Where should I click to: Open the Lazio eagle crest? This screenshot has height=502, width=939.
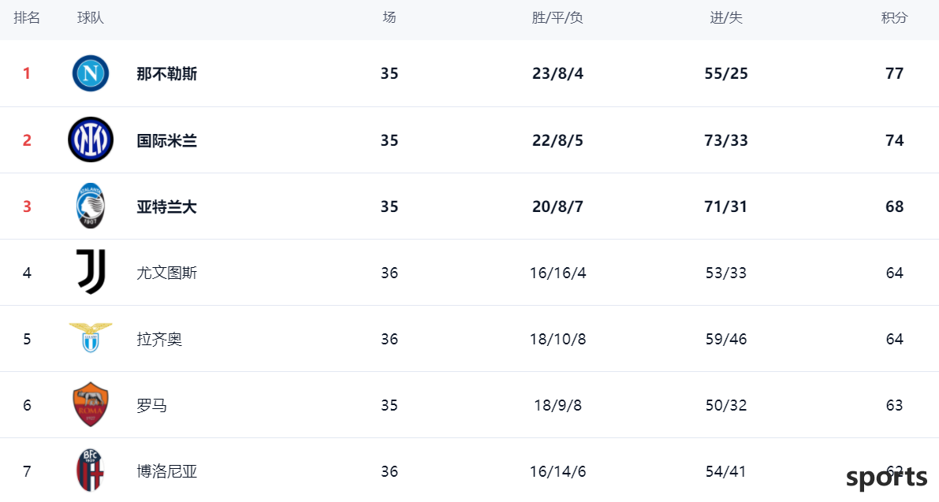click(x=91, y=337)
